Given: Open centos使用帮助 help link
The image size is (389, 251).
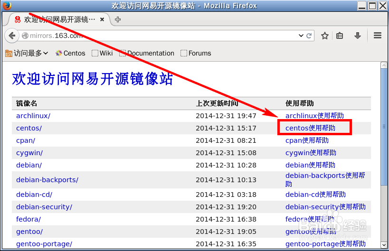Looking at the screenshot, I should (x=310, y=128).
